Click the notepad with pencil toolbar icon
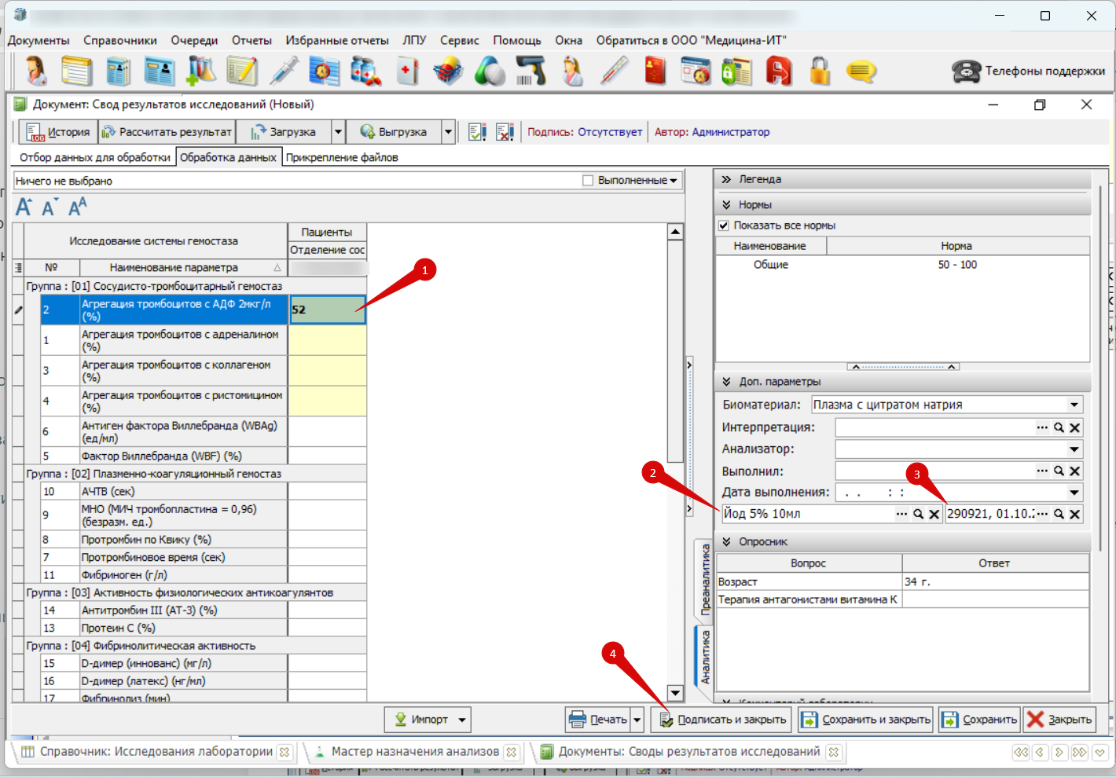The width and height of the screenshot is (1116, 777). pos(242,71)
